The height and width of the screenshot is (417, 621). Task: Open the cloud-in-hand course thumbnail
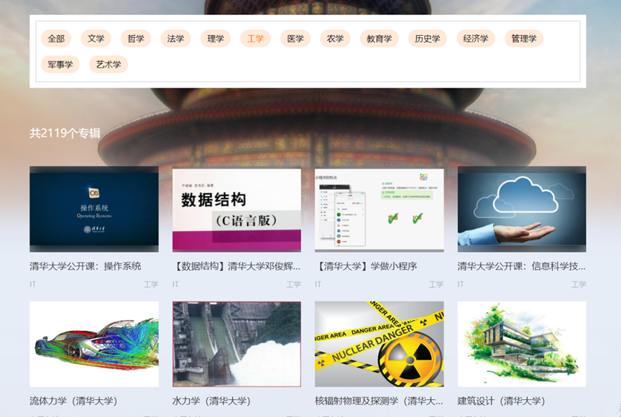pyautogui.click(x=521, y=209)
